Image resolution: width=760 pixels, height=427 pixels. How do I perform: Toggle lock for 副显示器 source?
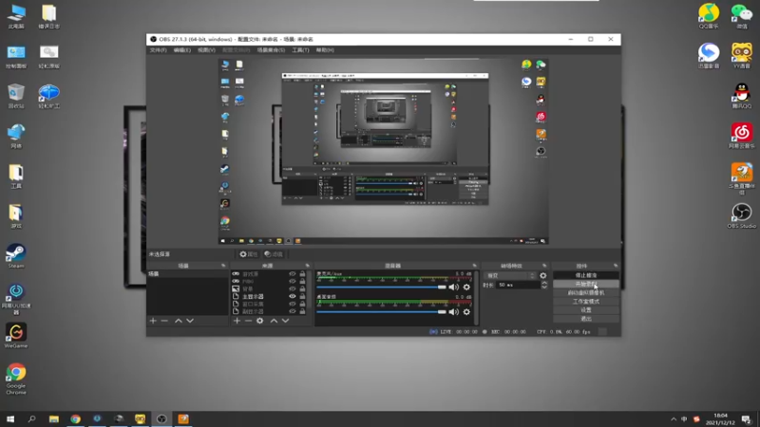(302, 311)
